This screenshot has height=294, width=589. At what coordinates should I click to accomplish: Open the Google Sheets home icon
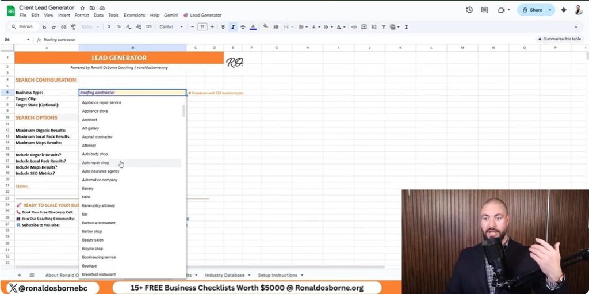[x=11, y=11]
